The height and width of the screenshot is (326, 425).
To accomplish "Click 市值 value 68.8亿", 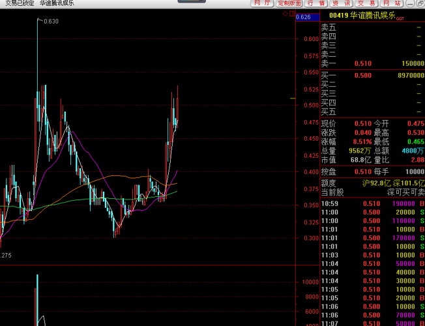I will tap(361, 160).
